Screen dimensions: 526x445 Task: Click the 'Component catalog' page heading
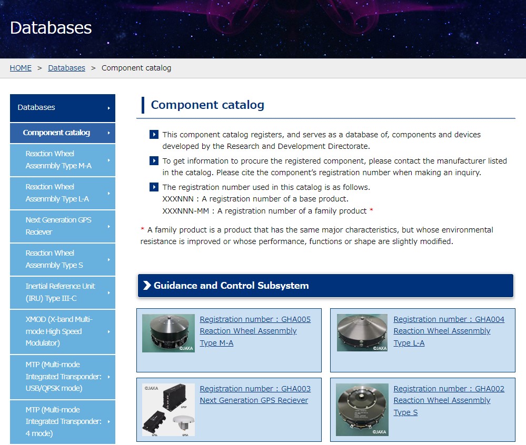pos(207,105)
